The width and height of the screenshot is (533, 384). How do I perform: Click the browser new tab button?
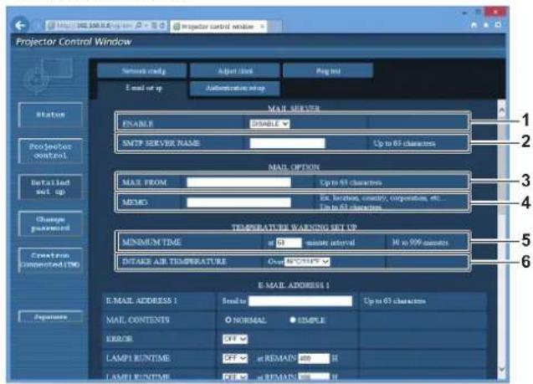point(274,26)
